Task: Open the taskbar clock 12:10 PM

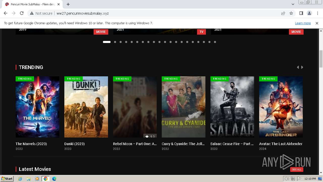Action: pos(310,179)
